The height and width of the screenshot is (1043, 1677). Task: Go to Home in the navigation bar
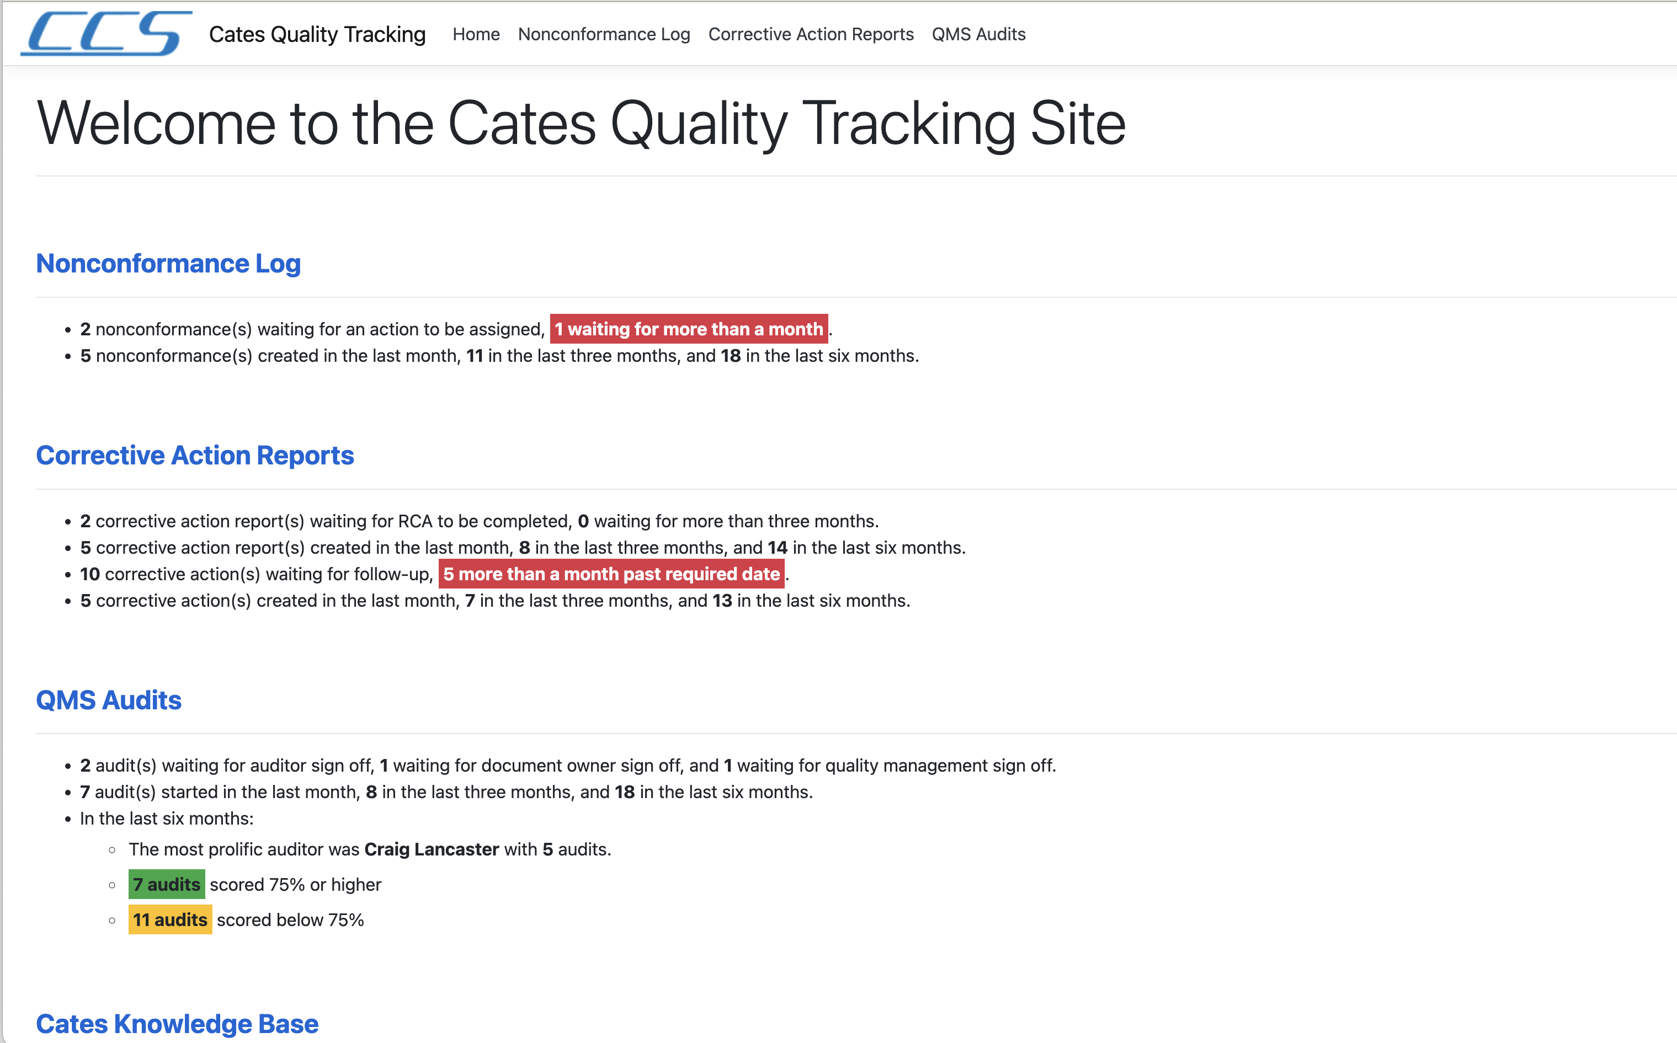coord(476,35)
